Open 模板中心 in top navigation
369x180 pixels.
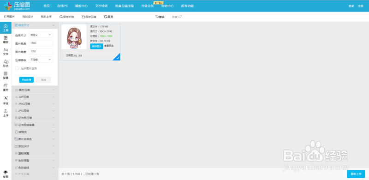[82, 6]
